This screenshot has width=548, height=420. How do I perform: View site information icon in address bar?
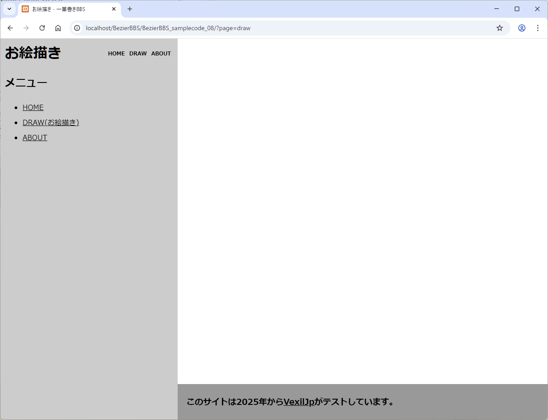[77, 28]
